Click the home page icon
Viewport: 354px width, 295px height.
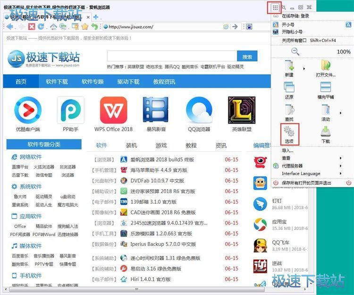tap(53, 27)
